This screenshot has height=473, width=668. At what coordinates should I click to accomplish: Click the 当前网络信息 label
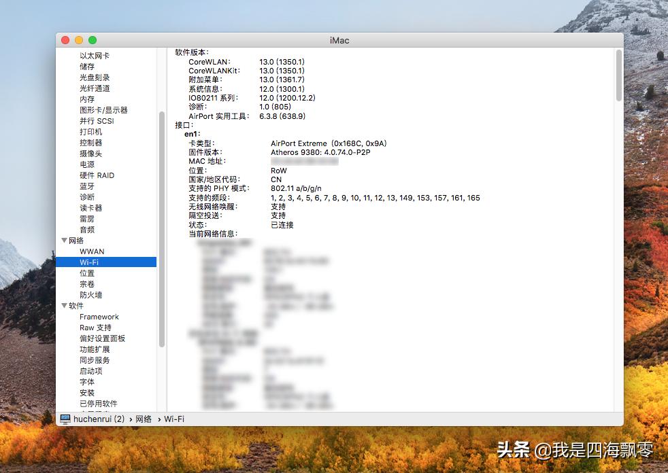point(213,234)
